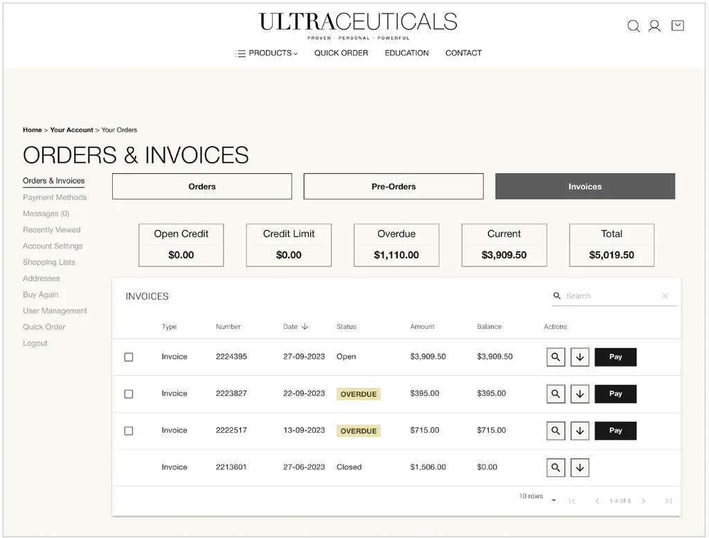
Task: Open Buy Again in the sidebar
Action: (41, 295)
